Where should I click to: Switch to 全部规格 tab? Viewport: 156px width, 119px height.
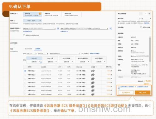point(38,49)
